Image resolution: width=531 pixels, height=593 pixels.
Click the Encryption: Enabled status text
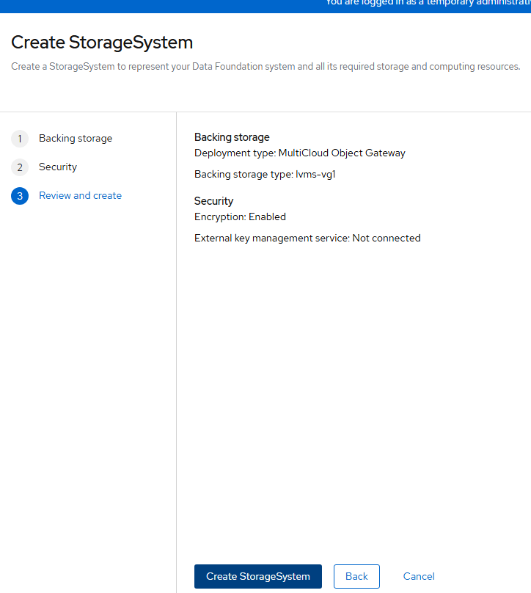point(240,217)
